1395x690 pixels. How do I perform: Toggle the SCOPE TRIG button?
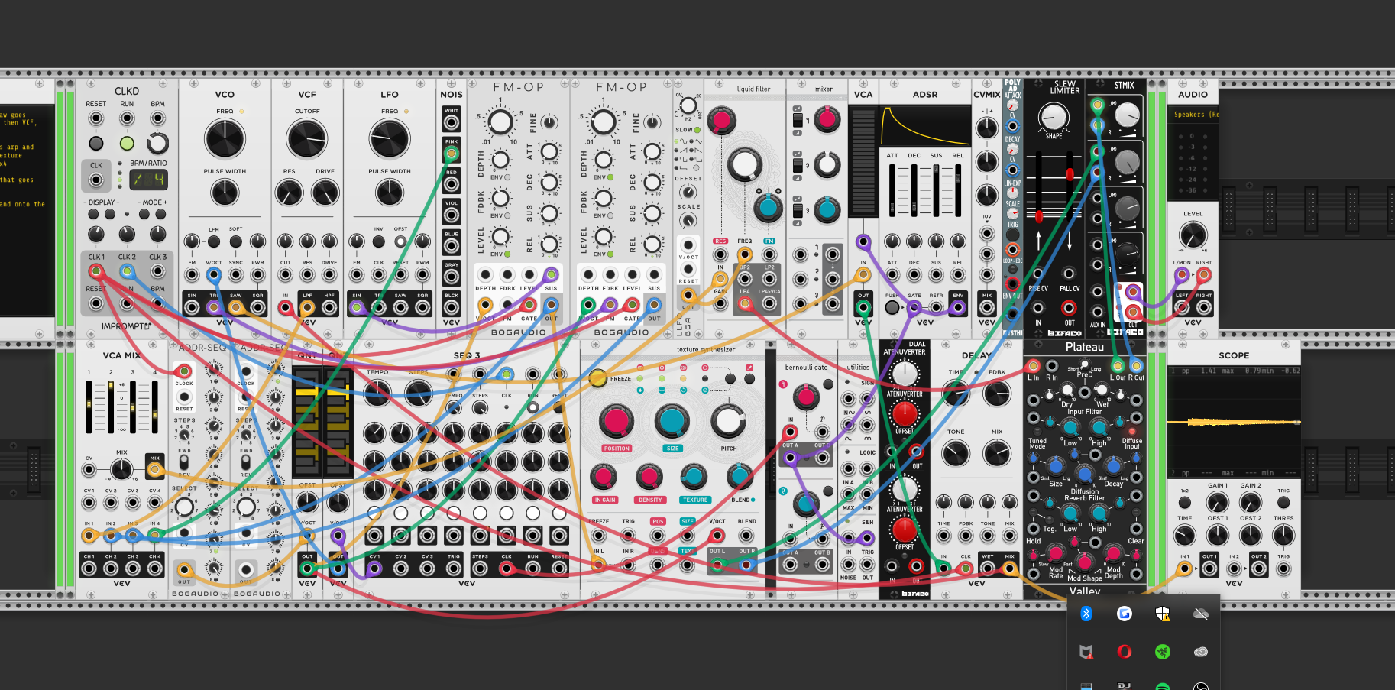click(x=1283, y=503)
